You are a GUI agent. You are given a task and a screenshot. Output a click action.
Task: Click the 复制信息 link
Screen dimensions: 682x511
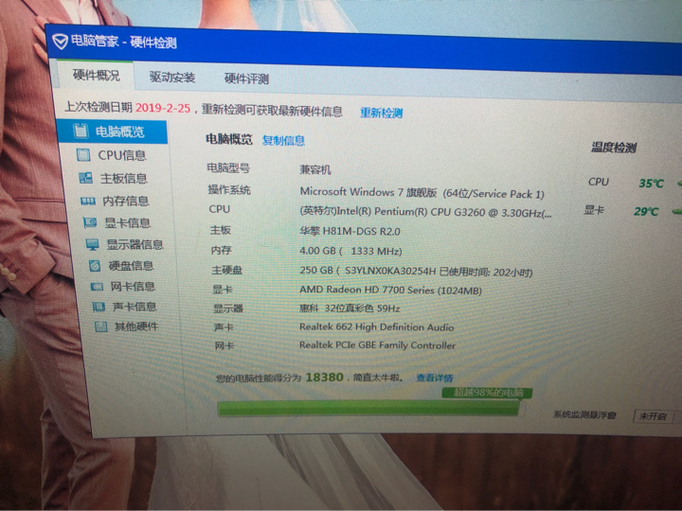(283, 140)
